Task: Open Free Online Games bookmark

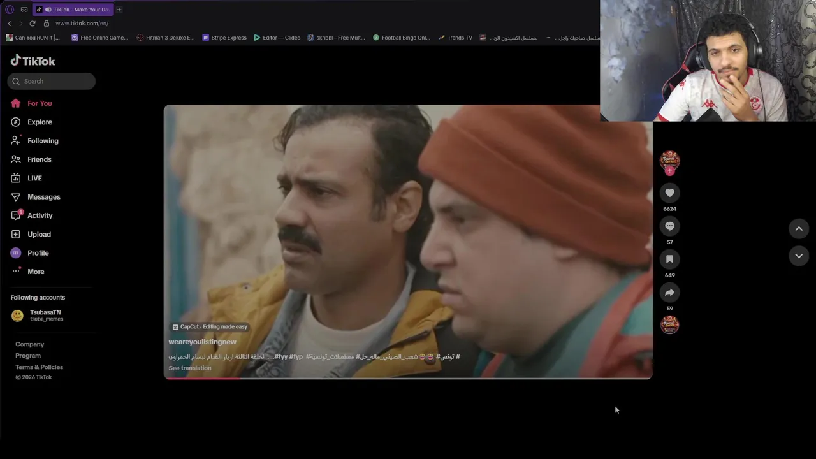Action: (99, 38)
